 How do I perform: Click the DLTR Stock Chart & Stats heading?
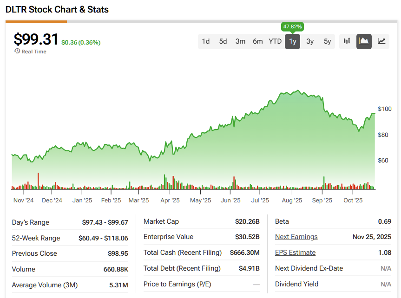point(57,9)
